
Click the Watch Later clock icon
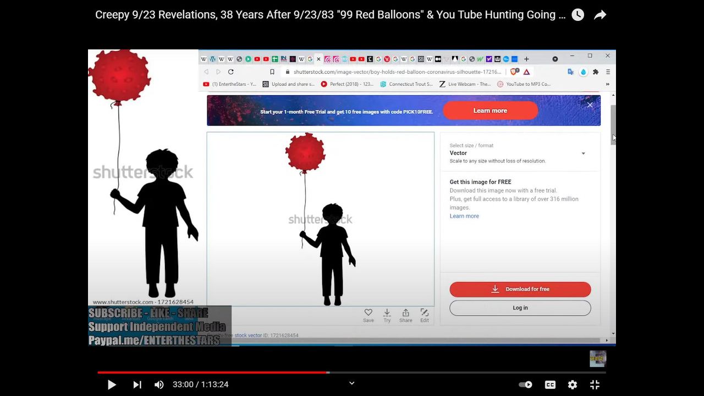pyautogui.click(x=577, y=15)
